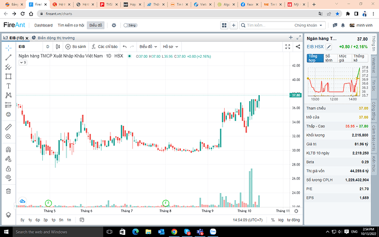Set chart range to 1n
The height and width of the screenshot is (237, 379).
pyautogui.click(x=69, y=220)
